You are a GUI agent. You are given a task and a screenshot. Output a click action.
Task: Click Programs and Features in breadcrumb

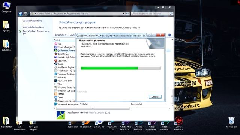click(x=78, y=13)
